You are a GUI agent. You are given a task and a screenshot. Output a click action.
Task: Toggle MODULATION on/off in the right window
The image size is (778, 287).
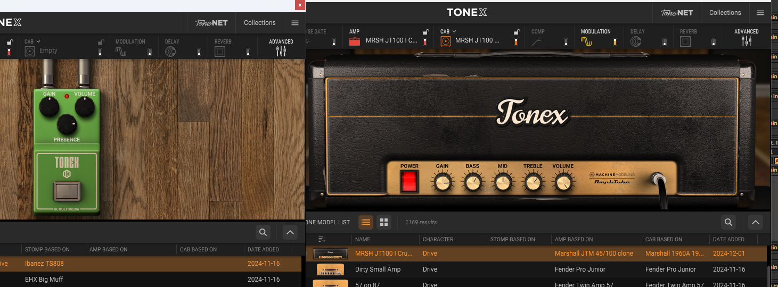[x=615, y=42]
